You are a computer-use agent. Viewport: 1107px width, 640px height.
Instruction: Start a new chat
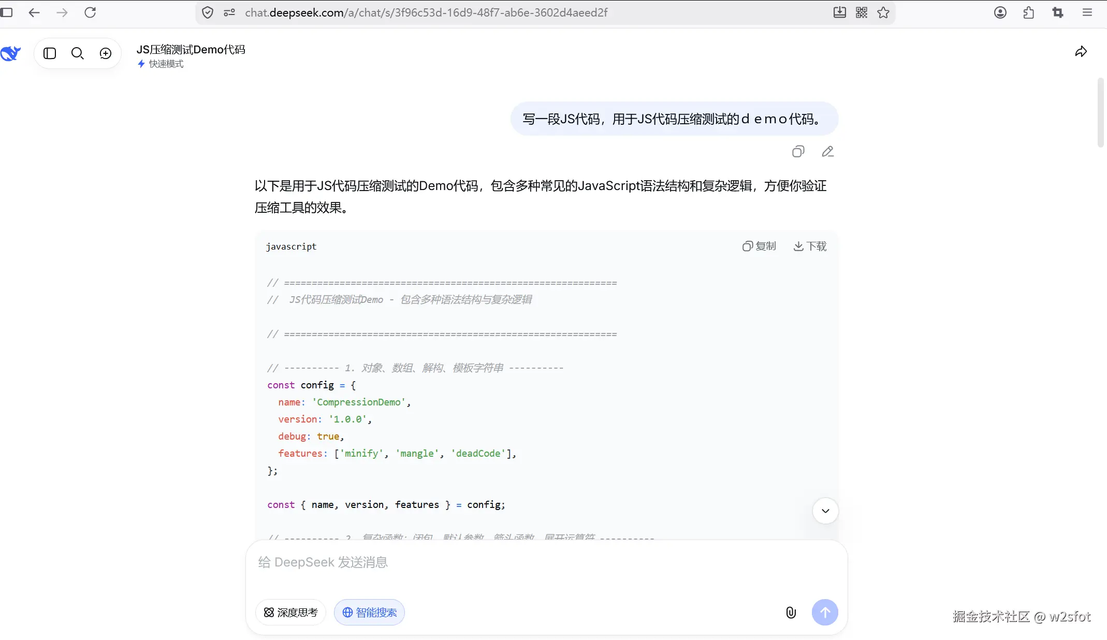106,53
